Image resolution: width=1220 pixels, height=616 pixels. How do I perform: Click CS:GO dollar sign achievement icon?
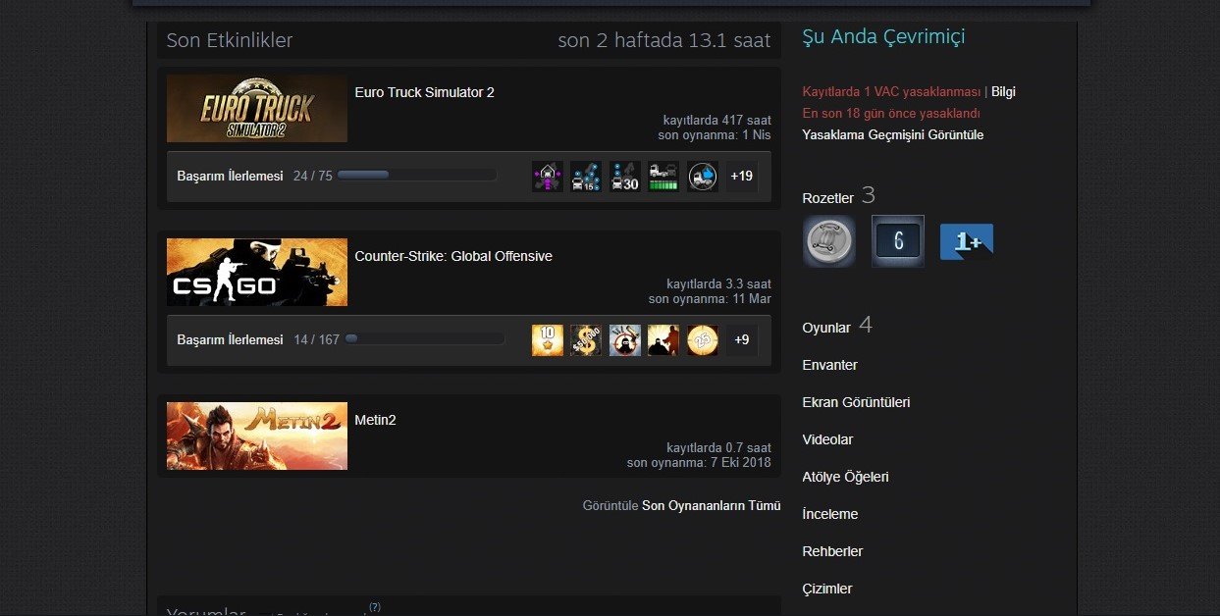click(586, 340)
